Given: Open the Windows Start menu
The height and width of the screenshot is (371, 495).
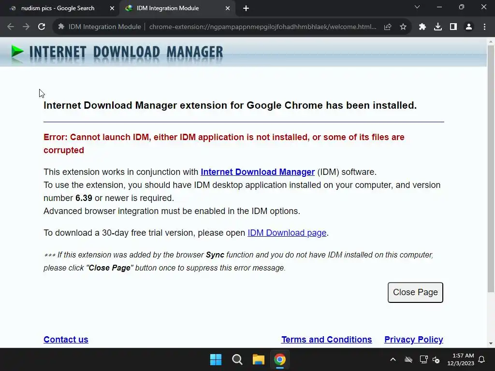Looking at the screenshot, I should tap(216, 359).
